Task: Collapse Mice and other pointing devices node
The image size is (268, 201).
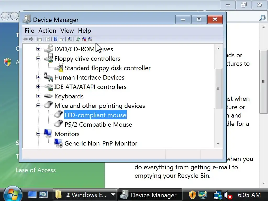Action: (38, 105)
